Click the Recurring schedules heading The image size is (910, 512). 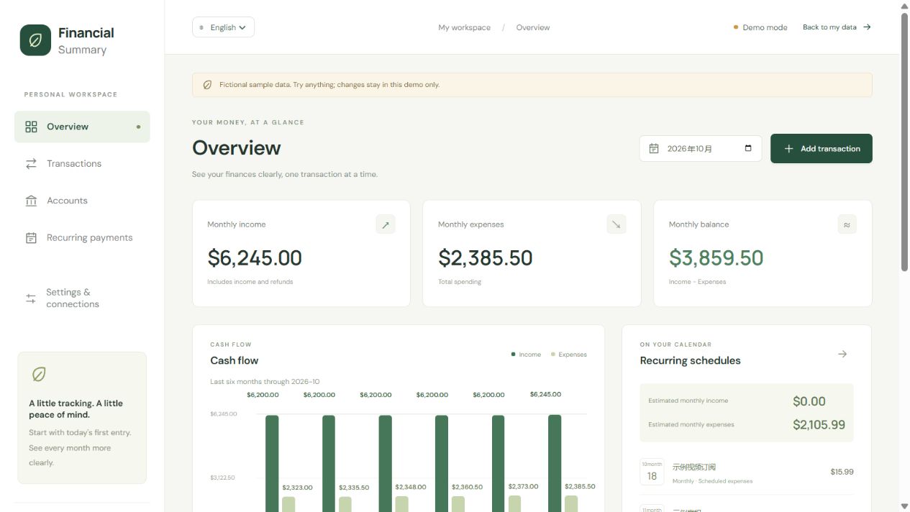[x=690, y=360]
